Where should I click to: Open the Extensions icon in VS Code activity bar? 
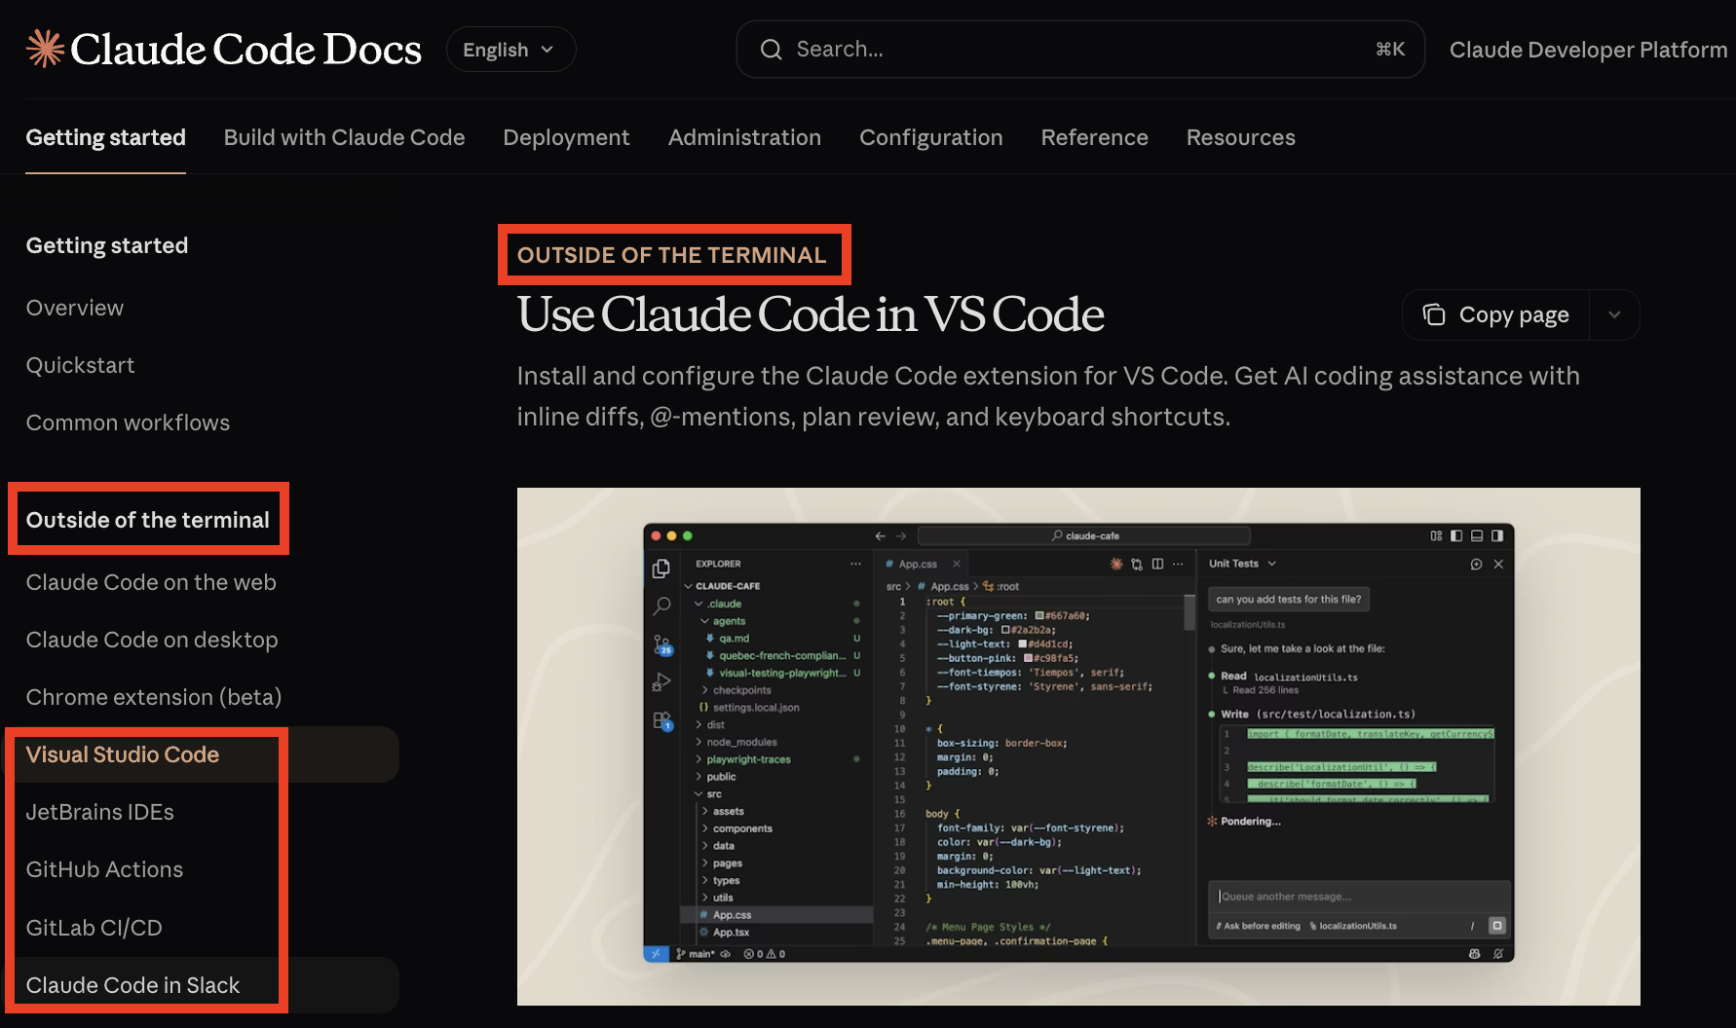point(662,721)
